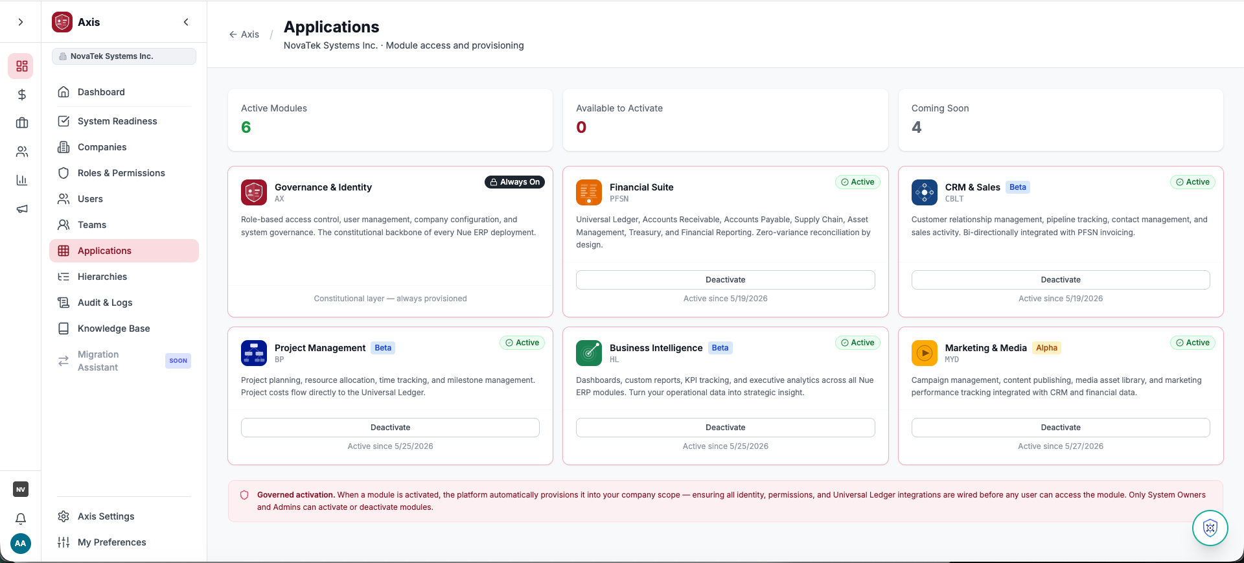This screenshot has height=563, width=1244.
Task: Open Companies in sidebar
Action: pos(124,147)
